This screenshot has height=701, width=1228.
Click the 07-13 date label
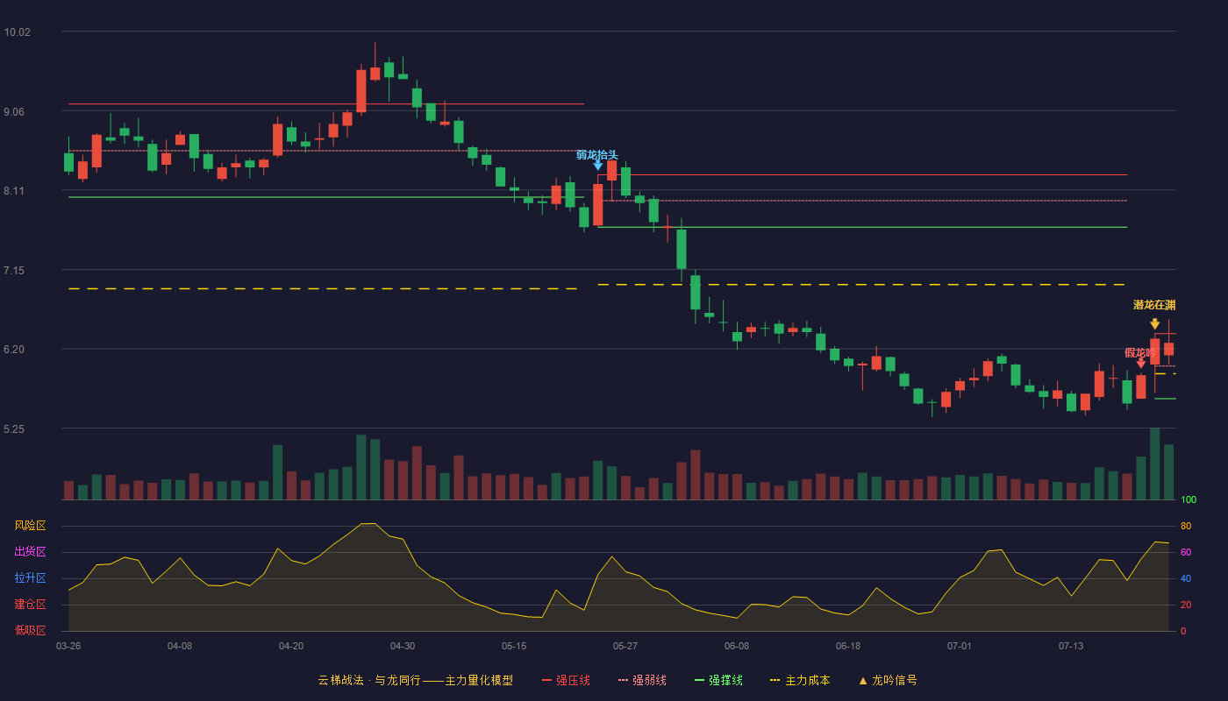(x=1071, y=646)
